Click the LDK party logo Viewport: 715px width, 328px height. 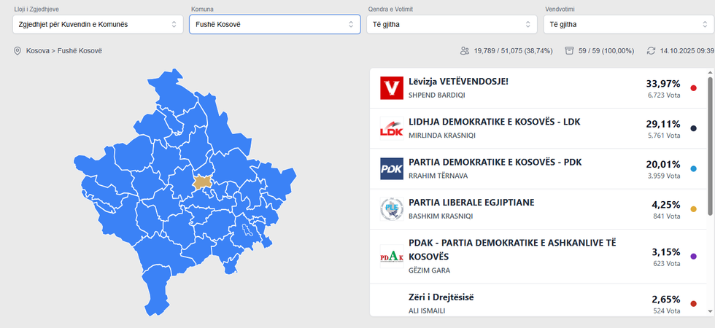(x=392, y=128)
